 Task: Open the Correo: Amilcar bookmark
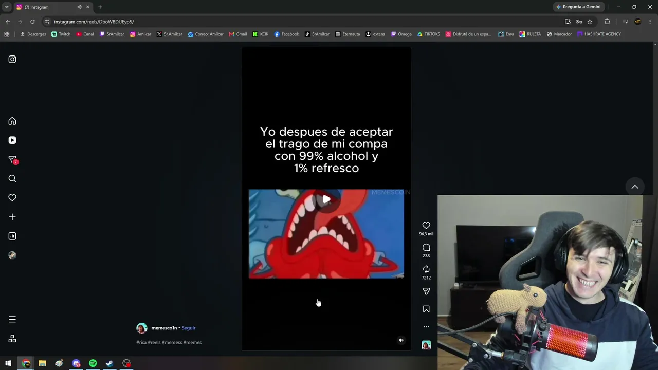pyautogui.click(x=206, y=34)
